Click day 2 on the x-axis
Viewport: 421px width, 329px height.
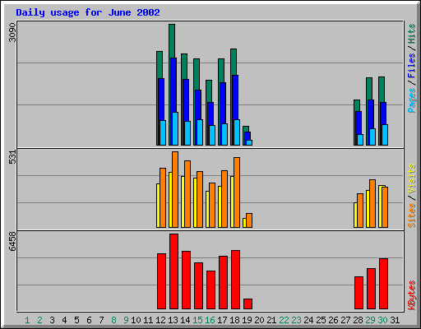tap(39, 320)
